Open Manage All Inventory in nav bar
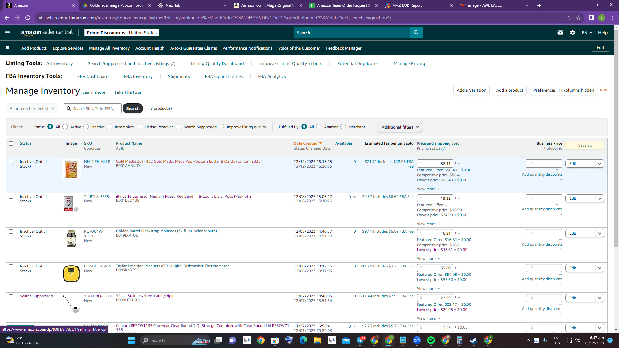The width and height of the screenshot is (619, 348). 109,48
